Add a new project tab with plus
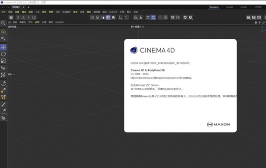Image resolution: width=266 pixels, height=168 pixels. click(x=28, y=7)
